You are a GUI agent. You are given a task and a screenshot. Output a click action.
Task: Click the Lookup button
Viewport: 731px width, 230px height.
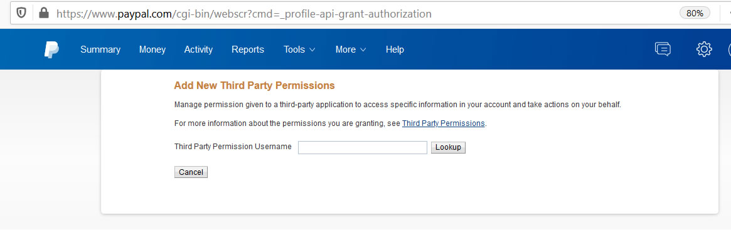(x=448, y=148)
